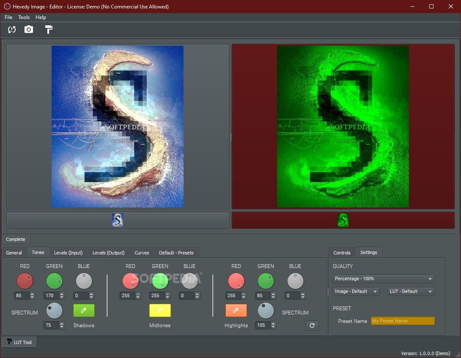Click the Complete tab above the controls
Viewport: 461px width, 358px height.
pyautogui.click(x=16, y=239)
